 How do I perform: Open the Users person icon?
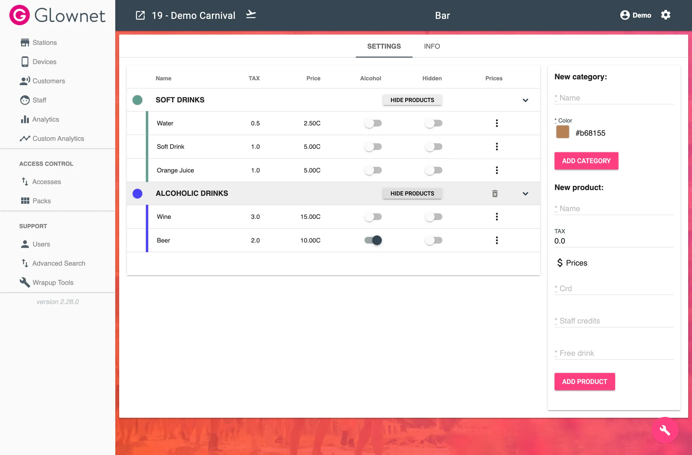point(25,244)
